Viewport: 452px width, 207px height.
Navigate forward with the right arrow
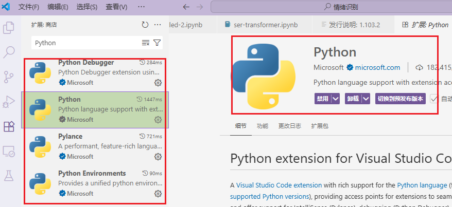coord(201,7)
